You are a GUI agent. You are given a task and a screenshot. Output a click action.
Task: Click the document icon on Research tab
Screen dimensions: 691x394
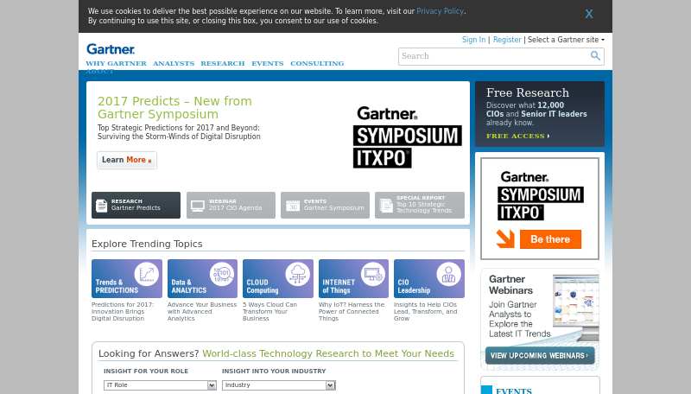tap(101, 206)
